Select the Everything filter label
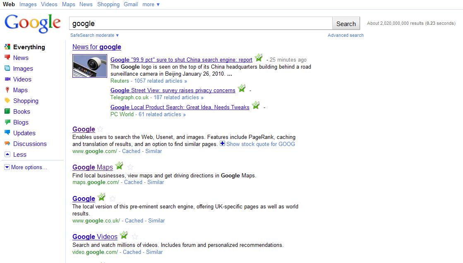 [x=29, y=47]
